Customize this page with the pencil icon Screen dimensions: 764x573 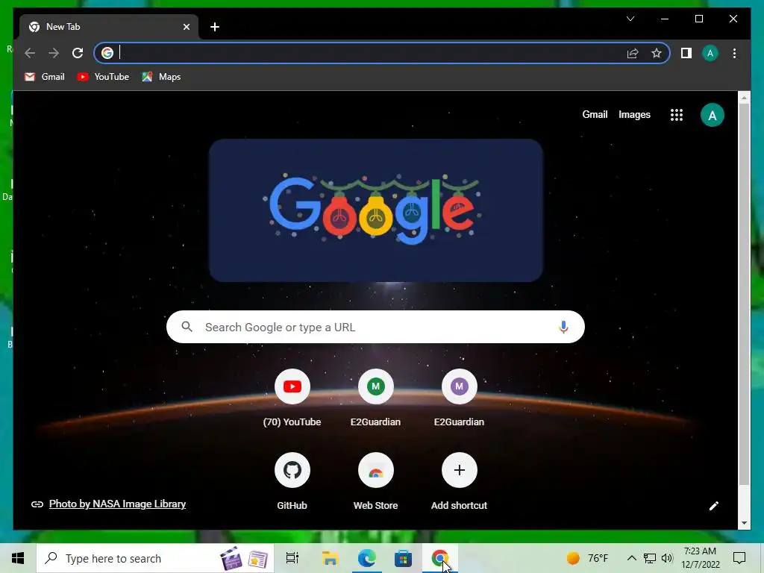click(713, 506)
